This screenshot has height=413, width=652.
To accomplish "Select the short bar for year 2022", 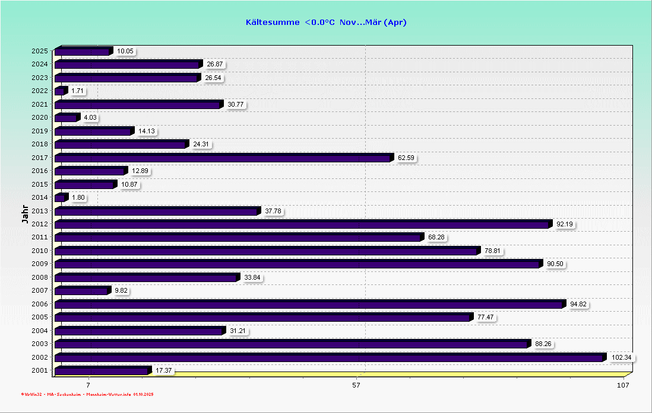I will click(x=60, y=91).
